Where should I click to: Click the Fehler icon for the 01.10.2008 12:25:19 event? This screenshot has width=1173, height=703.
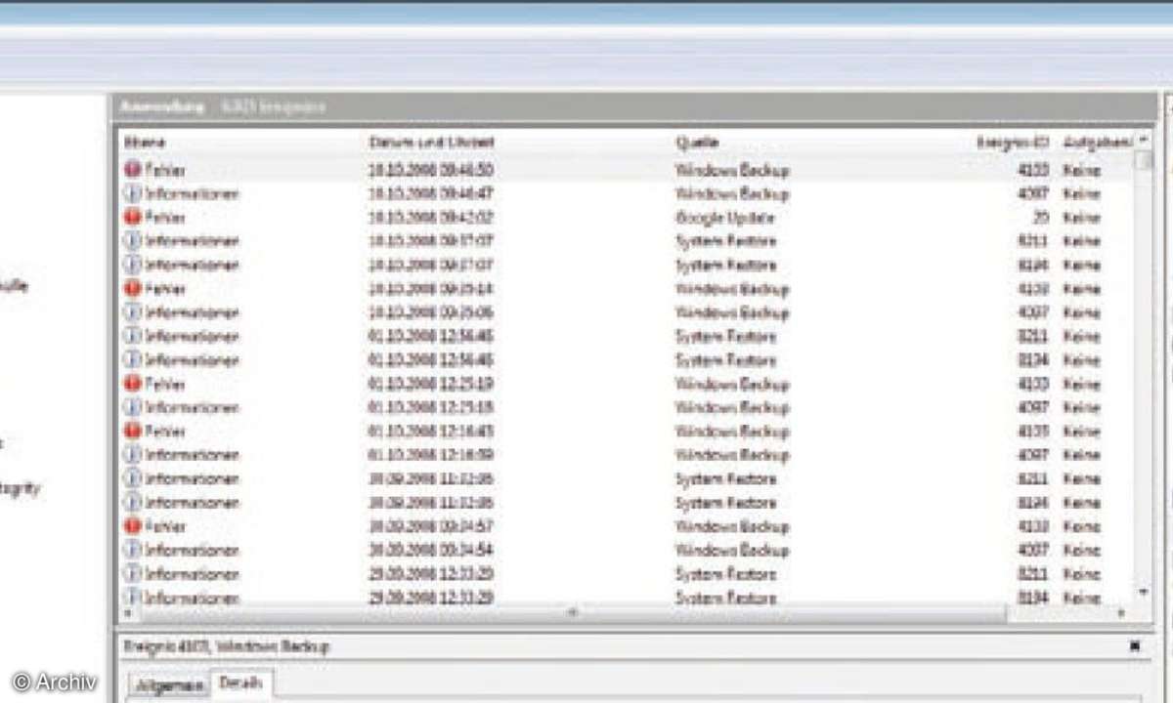tap(132, 384)
